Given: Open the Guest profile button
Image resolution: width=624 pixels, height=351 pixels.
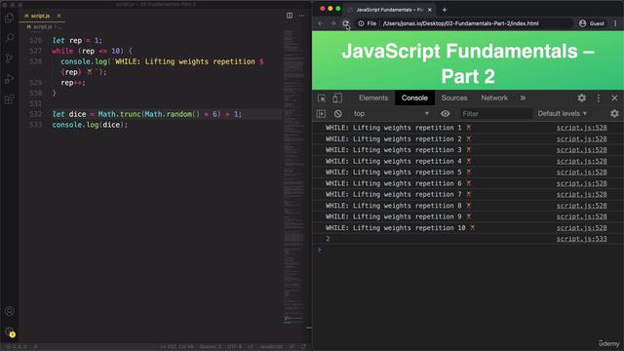Looking at the screenshot, I should click(592, 23).
